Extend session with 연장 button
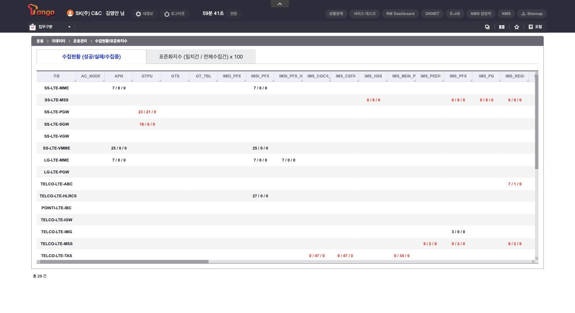This screenshot has height=313, width=575. click(234, 13)
